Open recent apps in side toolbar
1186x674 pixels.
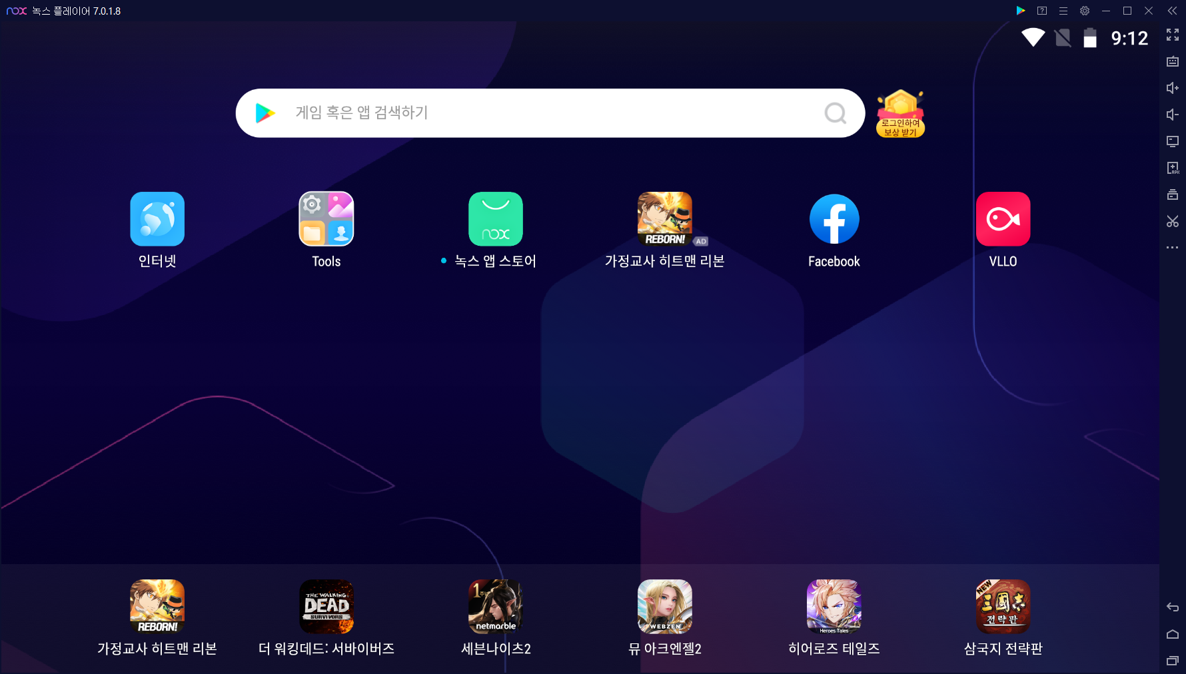(1173, 661)
